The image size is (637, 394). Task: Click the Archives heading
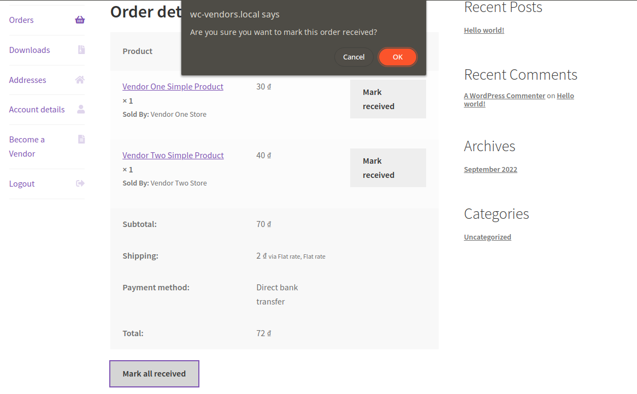click(489, 146)
